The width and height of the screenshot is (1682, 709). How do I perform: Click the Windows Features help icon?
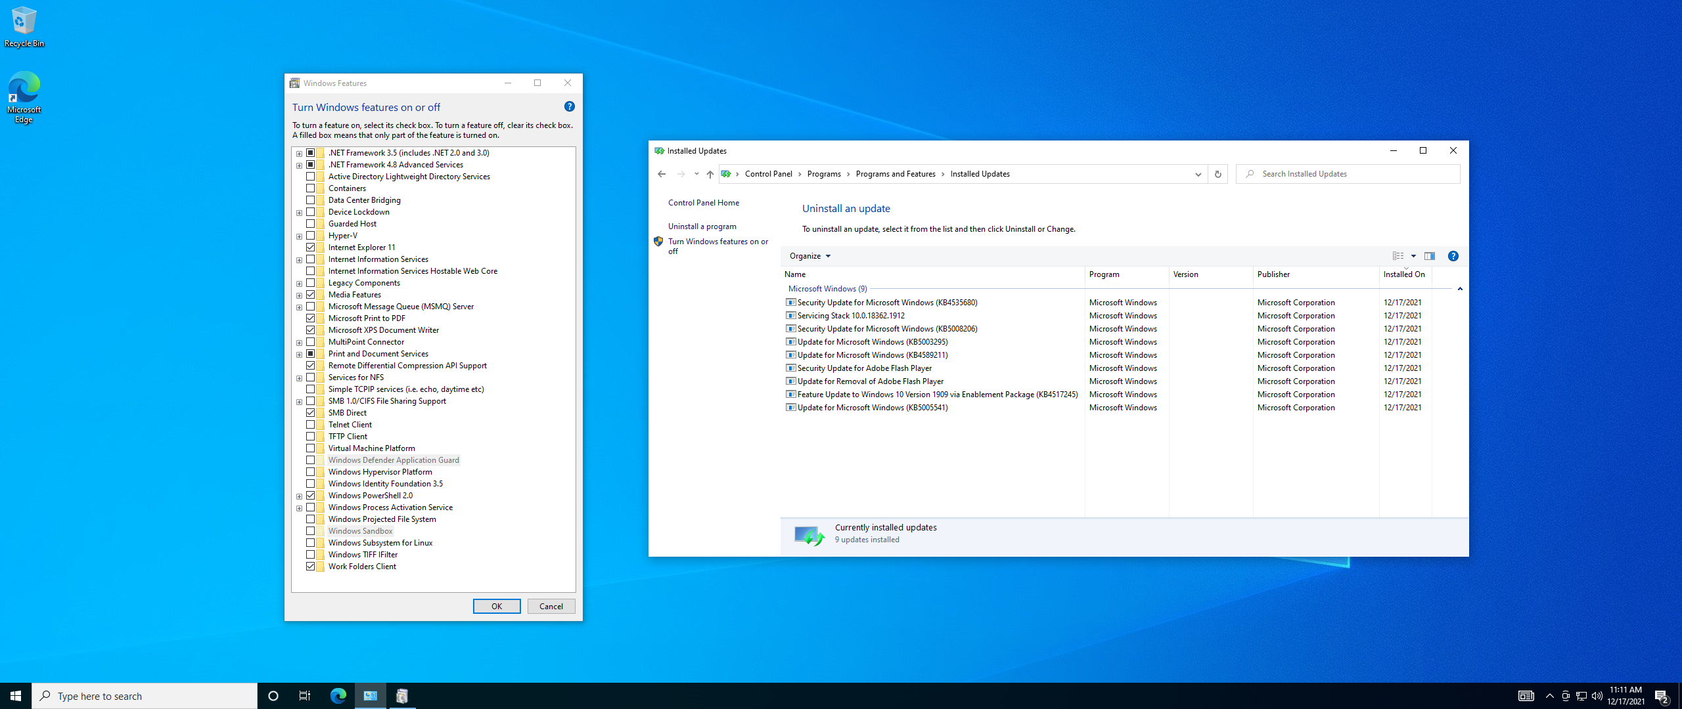570,106
